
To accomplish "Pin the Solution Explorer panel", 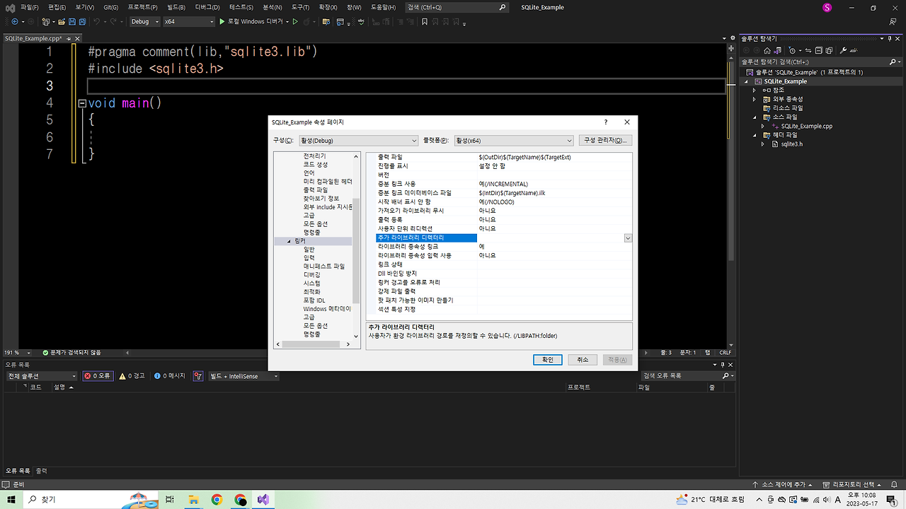I will [890, 38].
